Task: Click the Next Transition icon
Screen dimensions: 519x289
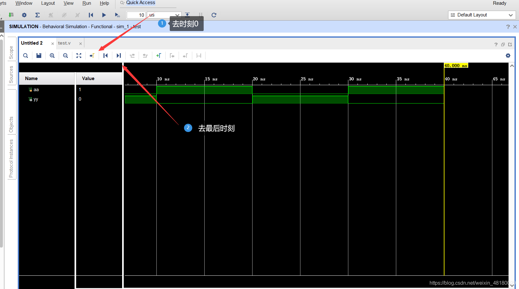Action: point(145,56)
